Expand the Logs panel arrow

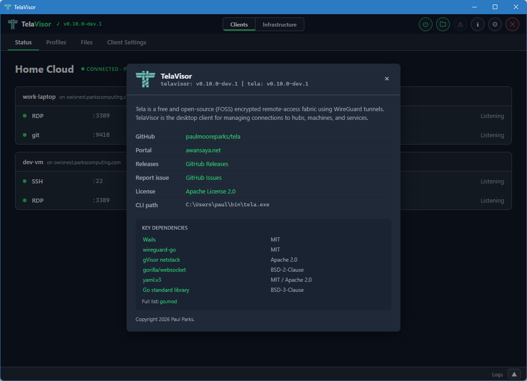click(x=514, y=374)
